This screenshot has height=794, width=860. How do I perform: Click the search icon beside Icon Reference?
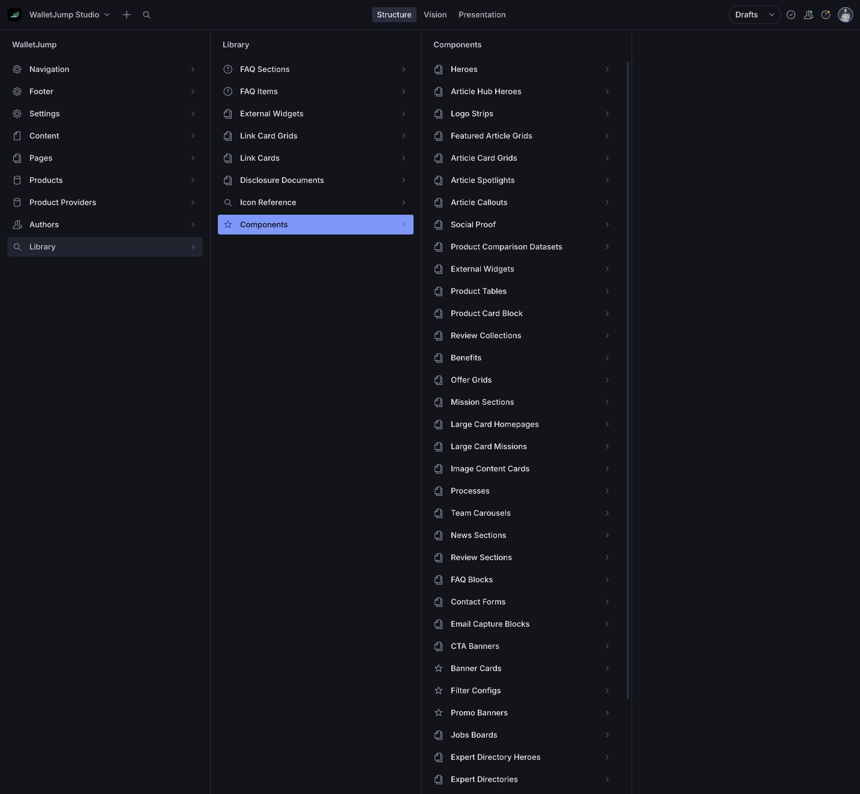[x=228, y=202]
